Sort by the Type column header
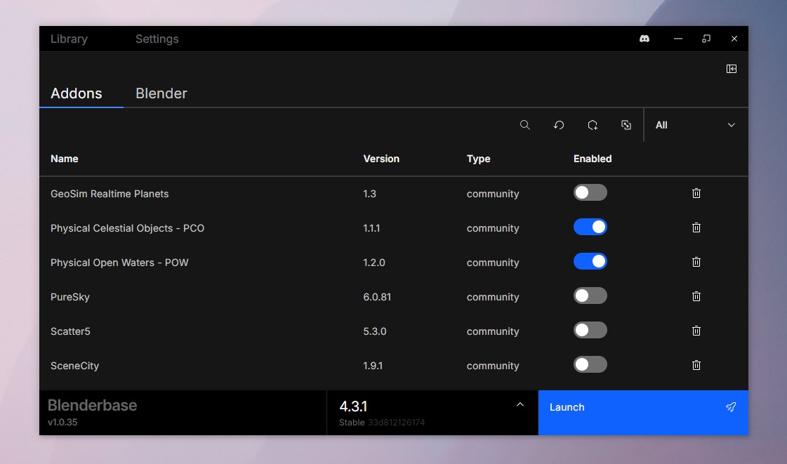 (x=478, y=159)
